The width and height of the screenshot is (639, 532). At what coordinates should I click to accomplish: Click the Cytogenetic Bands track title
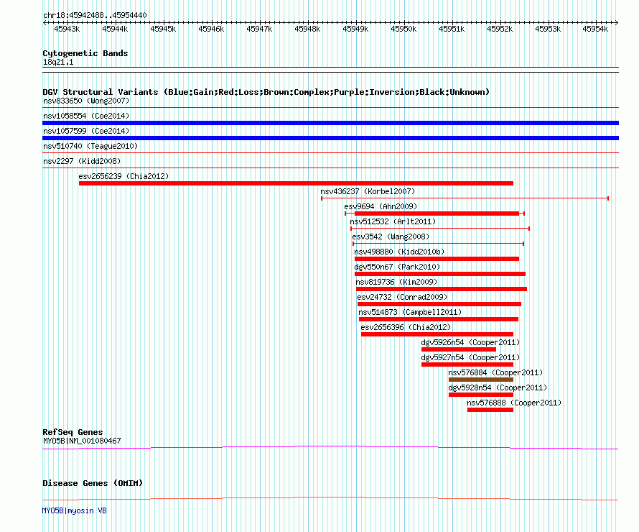tap(85, 53)
